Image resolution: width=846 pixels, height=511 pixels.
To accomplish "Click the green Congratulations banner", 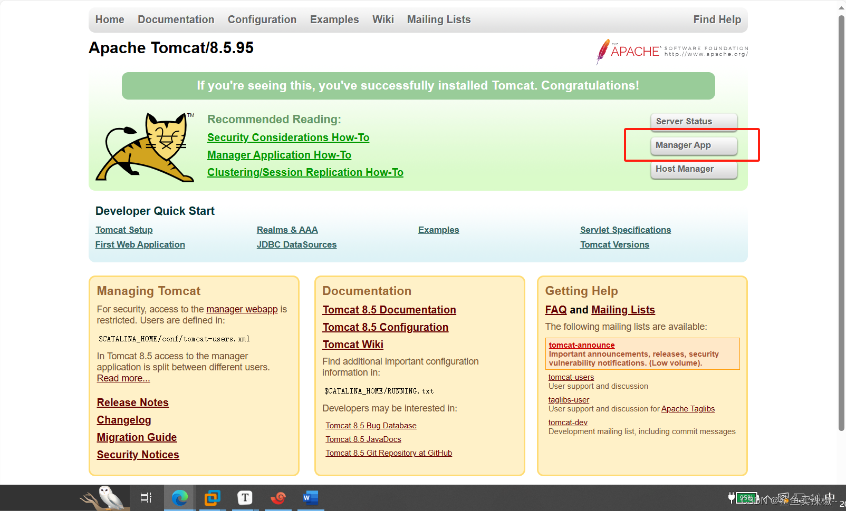I will 418,86.
